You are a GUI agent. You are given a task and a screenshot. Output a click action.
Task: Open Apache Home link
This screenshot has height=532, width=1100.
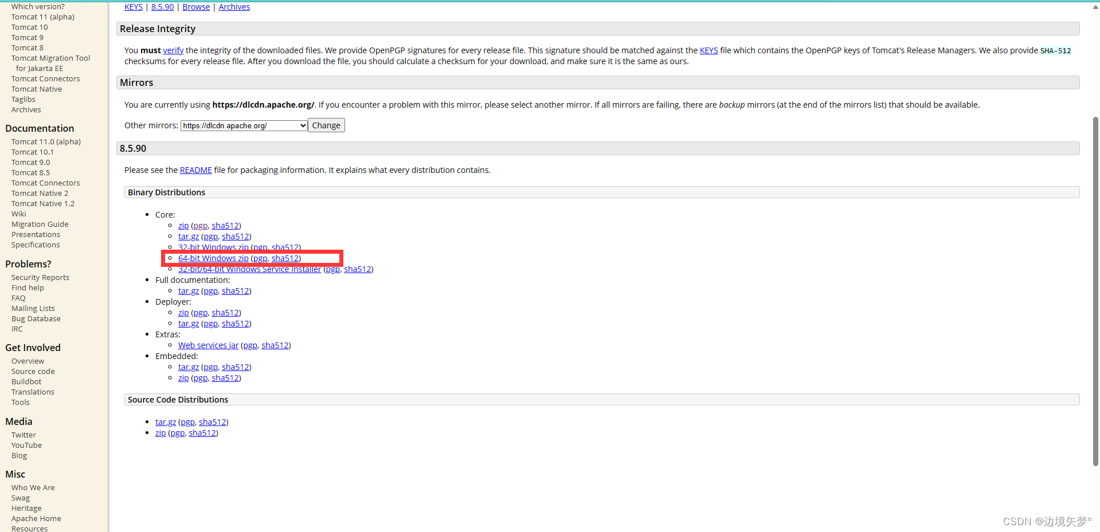pos(36,519)
